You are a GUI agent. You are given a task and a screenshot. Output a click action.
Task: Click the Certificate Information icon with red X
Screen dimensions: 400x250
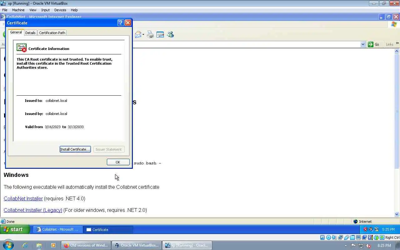22,48
